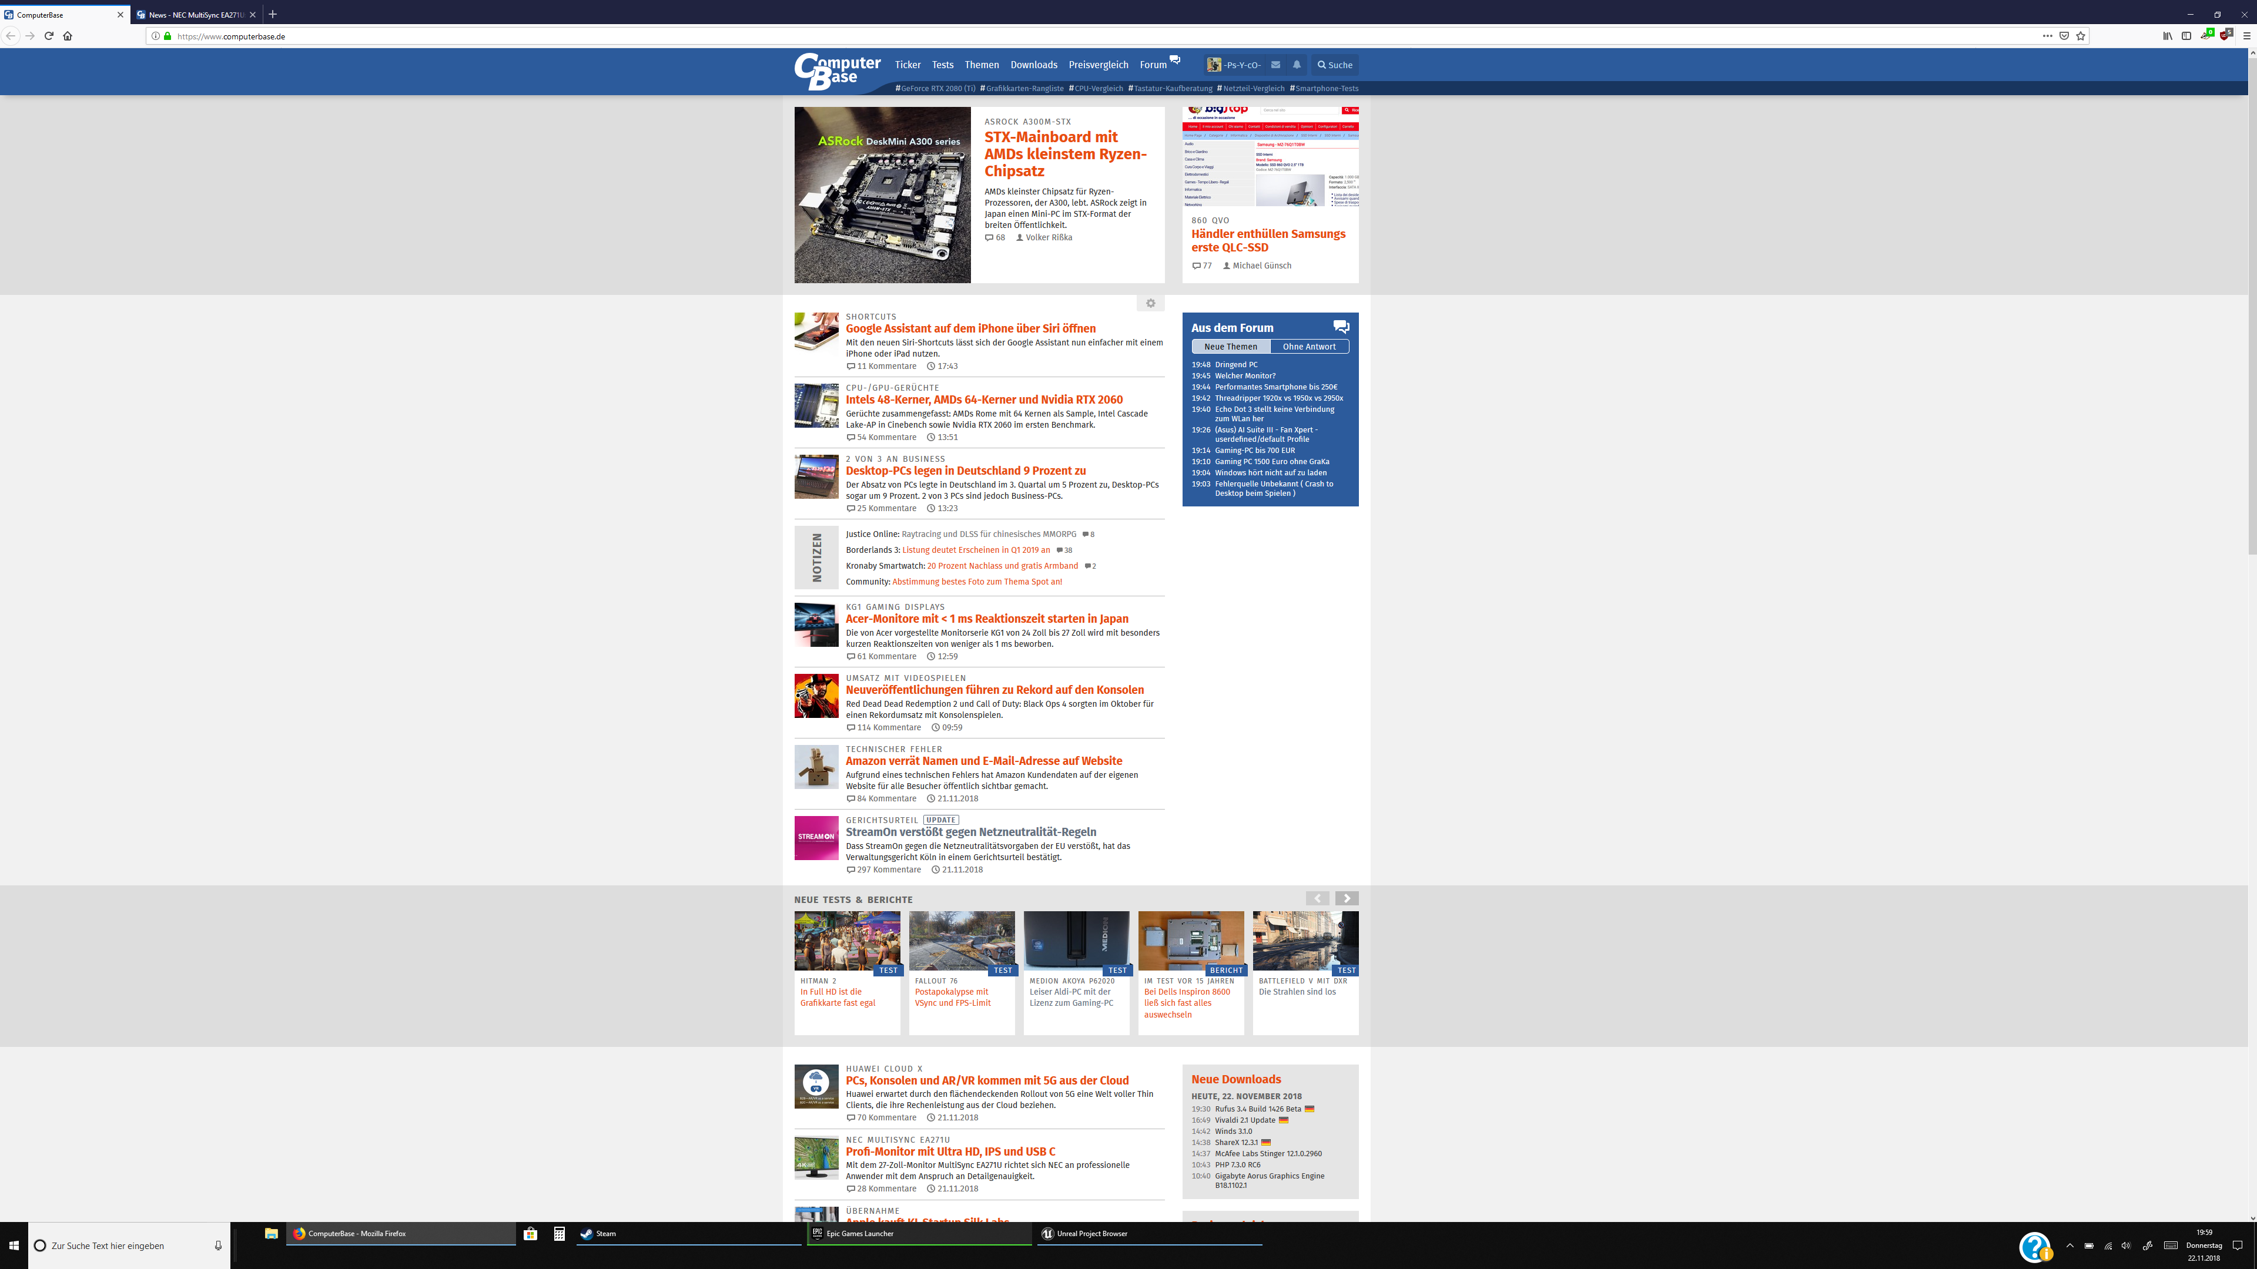Open the Suche search button
The image size is (2257, 1269).
pyautogui.click(x=1335, y=65)
